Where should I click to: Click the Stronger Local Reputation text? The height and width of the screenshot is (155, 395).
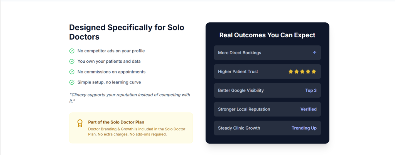[244, 109]
